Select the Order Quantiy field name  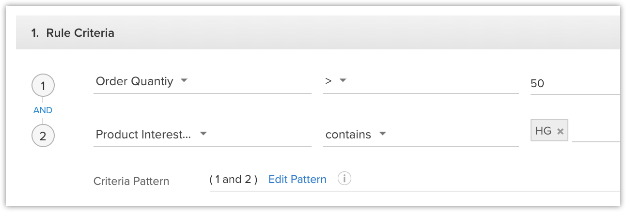click(x=134, y=81)
